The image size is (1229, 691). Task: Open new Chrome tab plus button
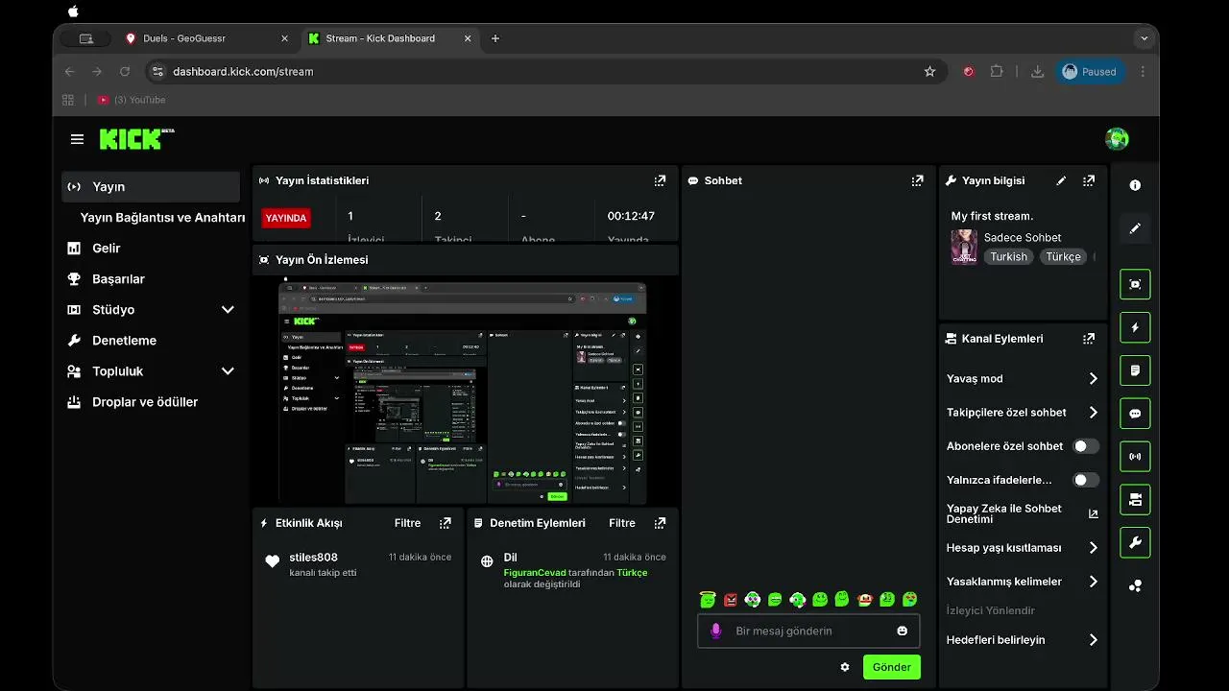[x=495, y=38]
